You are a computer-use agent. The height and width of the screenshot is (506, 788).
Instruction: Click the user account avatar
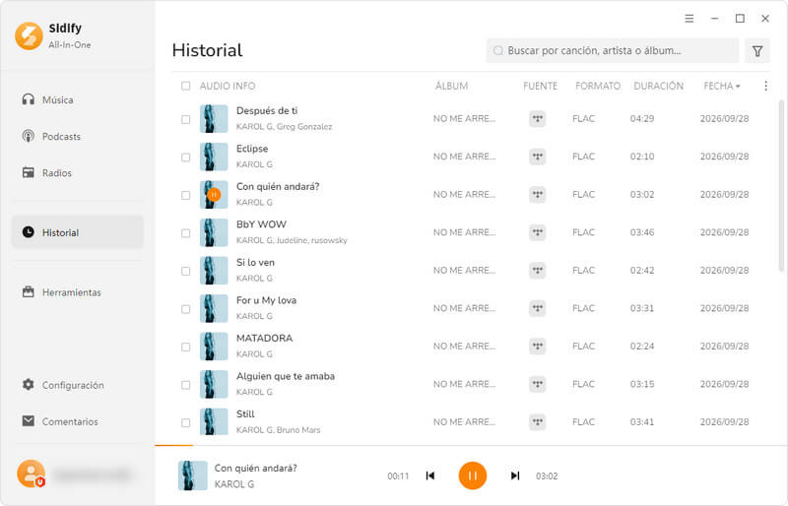click(x=31, y=474)
